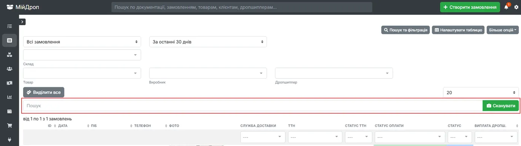Screen dimensions: 521x146
Task: Click Створити замовлення button
Action: [x=470, y=7]
